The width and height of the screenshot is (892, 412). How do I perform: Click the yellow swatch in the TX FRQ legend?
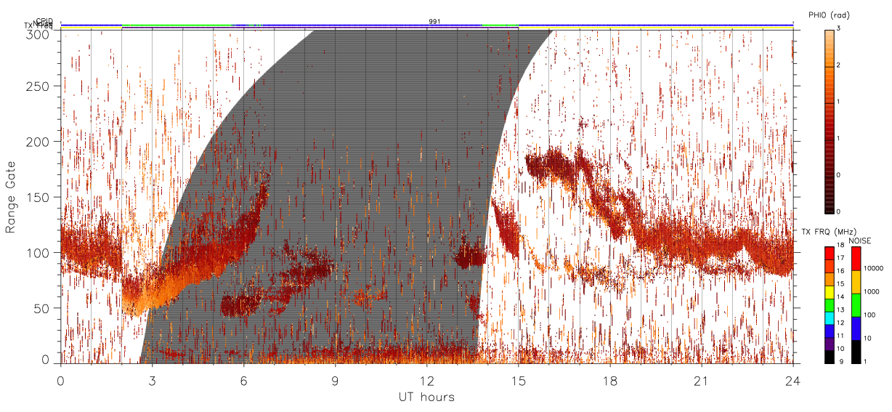pyautogui.click(x=829, y=291)
